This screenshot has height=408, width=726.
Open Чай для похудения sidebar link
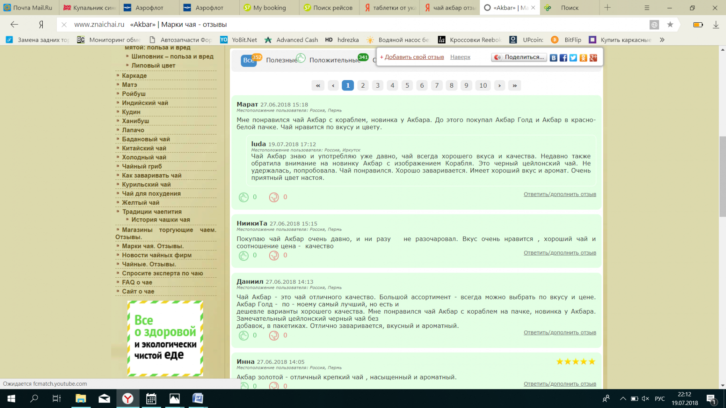[x=151, y=194]
